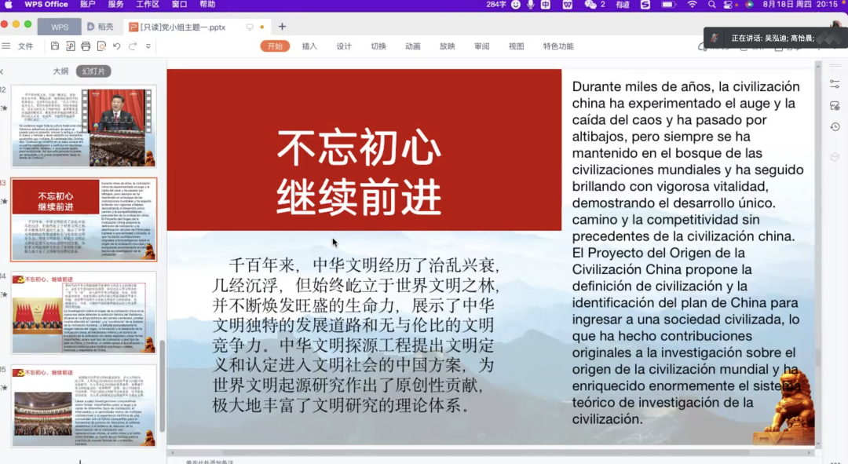Open the history clock icon in right sidebar
The width and height of the screenshot is (848, 464).
point(835,126)
